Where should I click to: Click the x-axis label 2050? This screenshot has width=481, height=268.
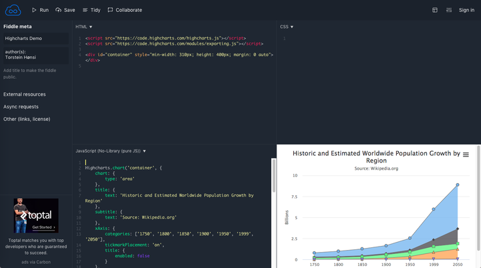point(458,264)
